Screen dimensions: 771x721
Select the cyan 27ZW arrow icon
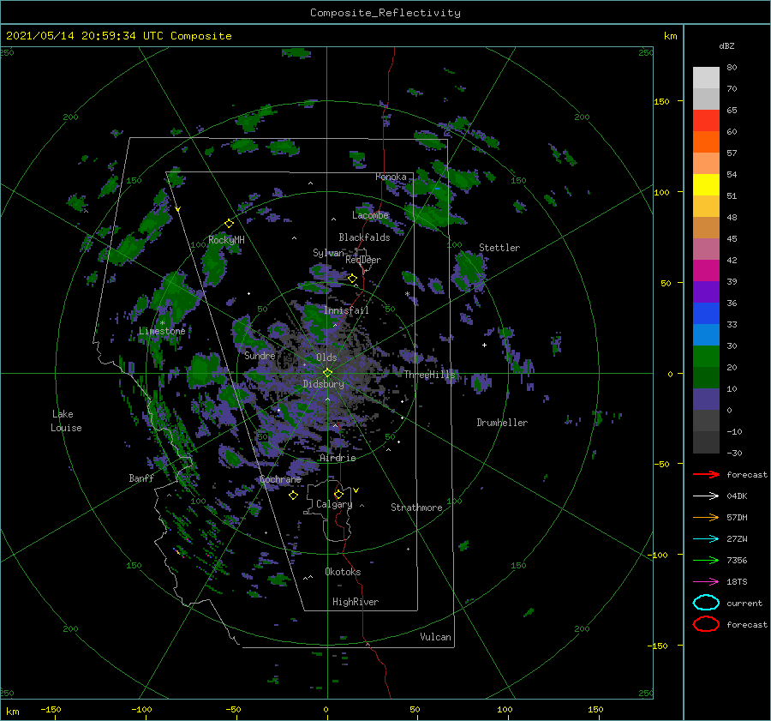[x=706, y=539]
